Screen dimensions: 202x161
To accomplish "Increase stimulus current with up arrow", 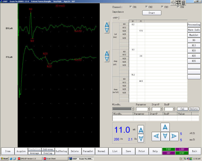I will pyautogui.click(x=141, y=130).
